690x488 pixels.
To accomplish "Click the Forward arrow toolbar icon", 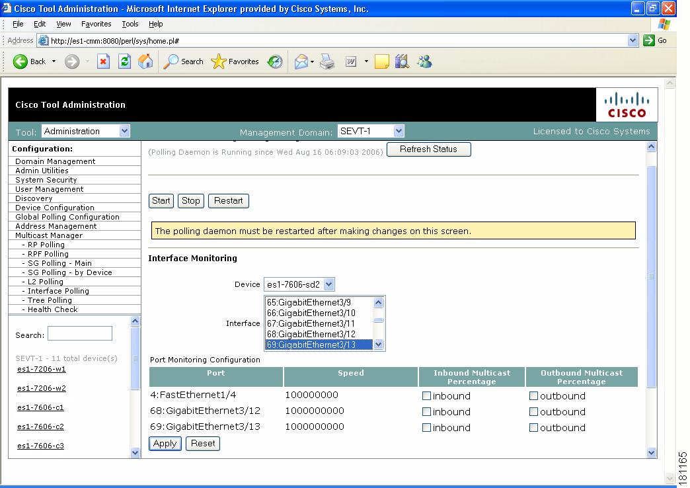I will 72,61.
